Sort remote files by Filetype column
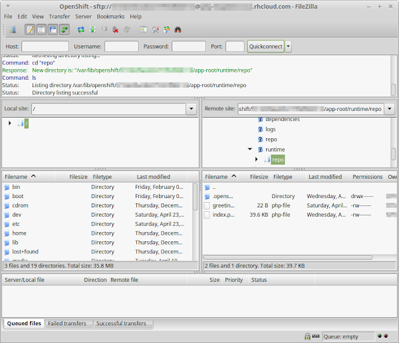 (x=288, y=177)
